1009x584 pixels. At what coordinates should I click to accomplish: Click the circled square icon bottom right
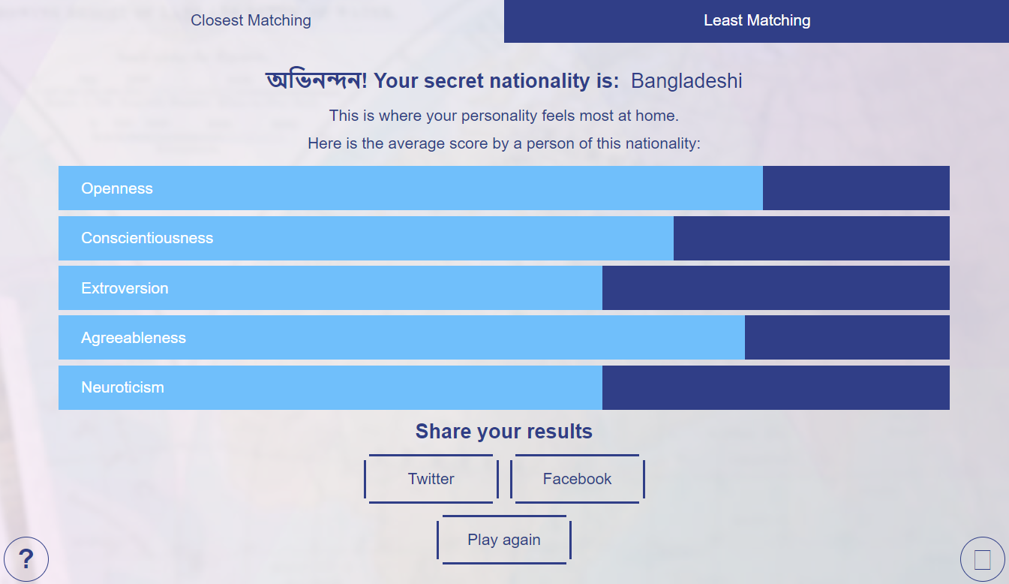tap(982, 559)
